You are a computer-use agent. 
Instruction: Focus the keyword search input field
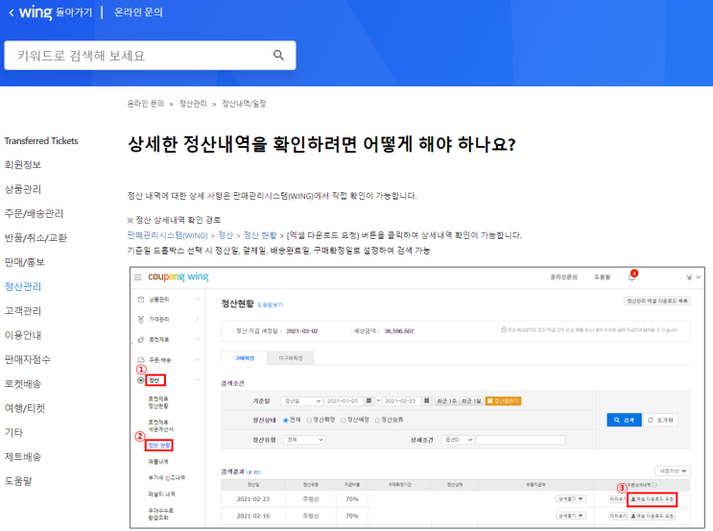coord(150,56)
